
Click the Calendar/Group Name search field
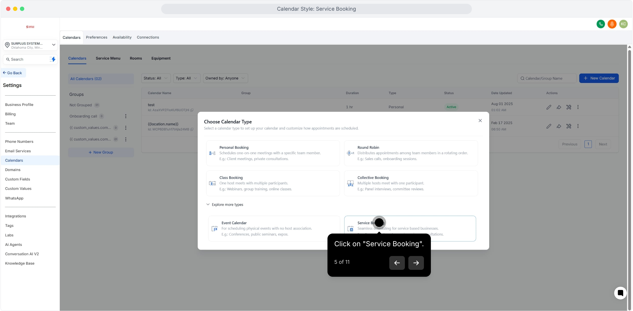point(547,78)
